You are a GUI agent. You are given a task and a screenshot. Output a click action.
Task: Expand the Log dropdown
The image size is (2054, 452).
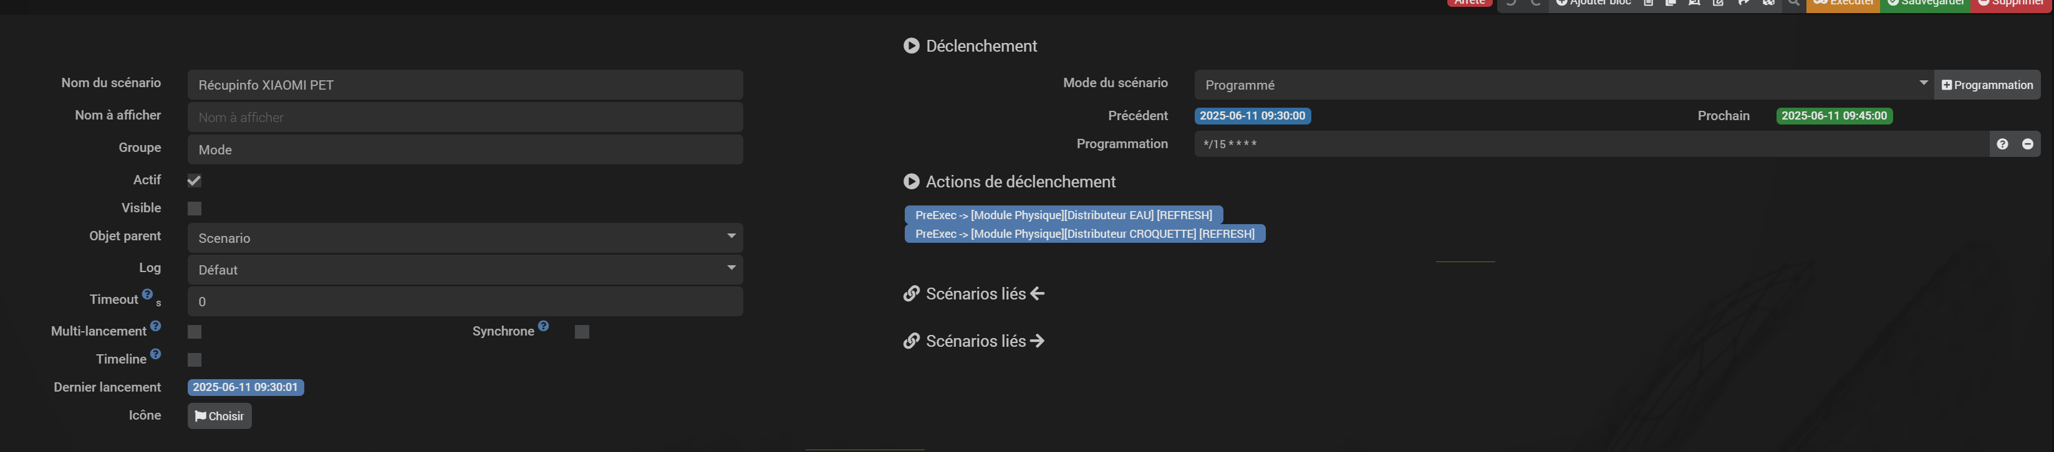(465, 270)
